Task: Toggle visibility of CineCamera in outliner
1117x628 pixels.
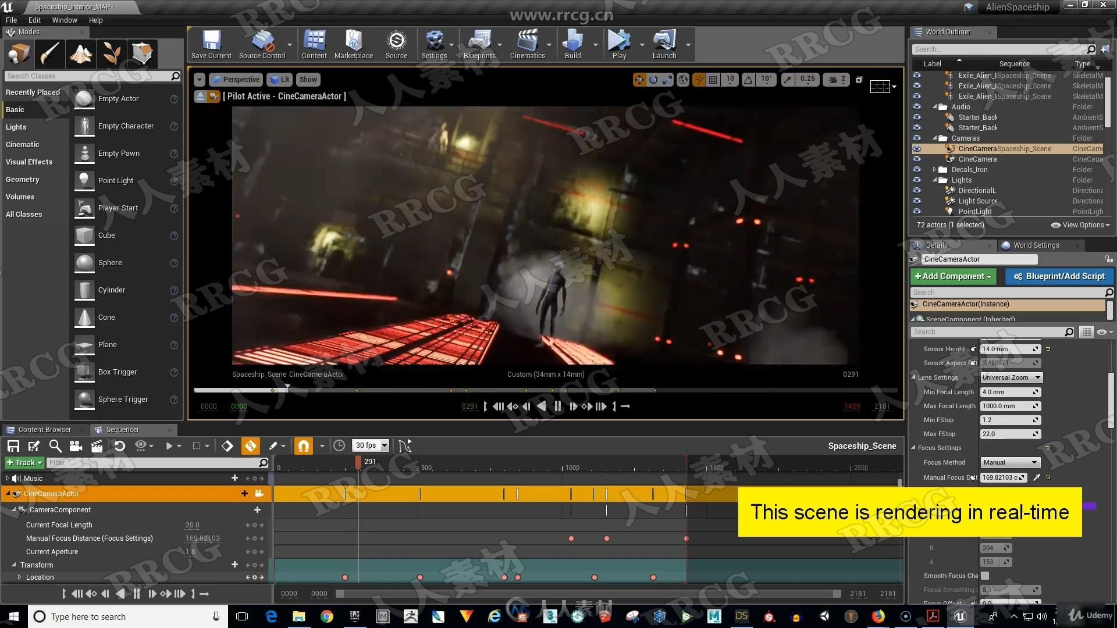Action: (917, 159)
